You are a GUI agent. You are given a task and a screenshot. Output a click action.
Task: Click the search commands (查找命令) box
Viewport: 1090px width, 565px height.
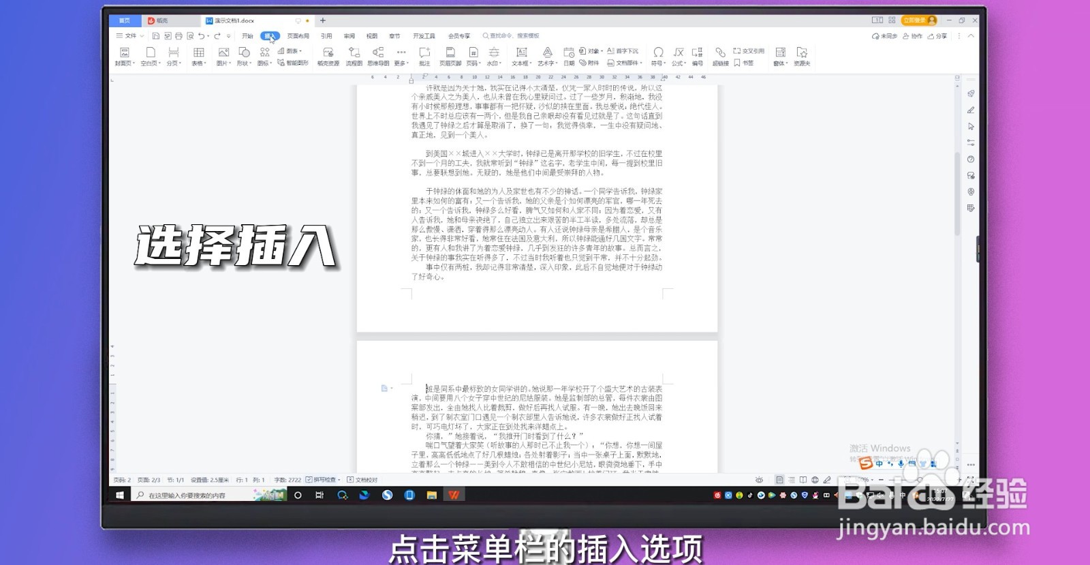pyautogui.click(x=511, y=36)
